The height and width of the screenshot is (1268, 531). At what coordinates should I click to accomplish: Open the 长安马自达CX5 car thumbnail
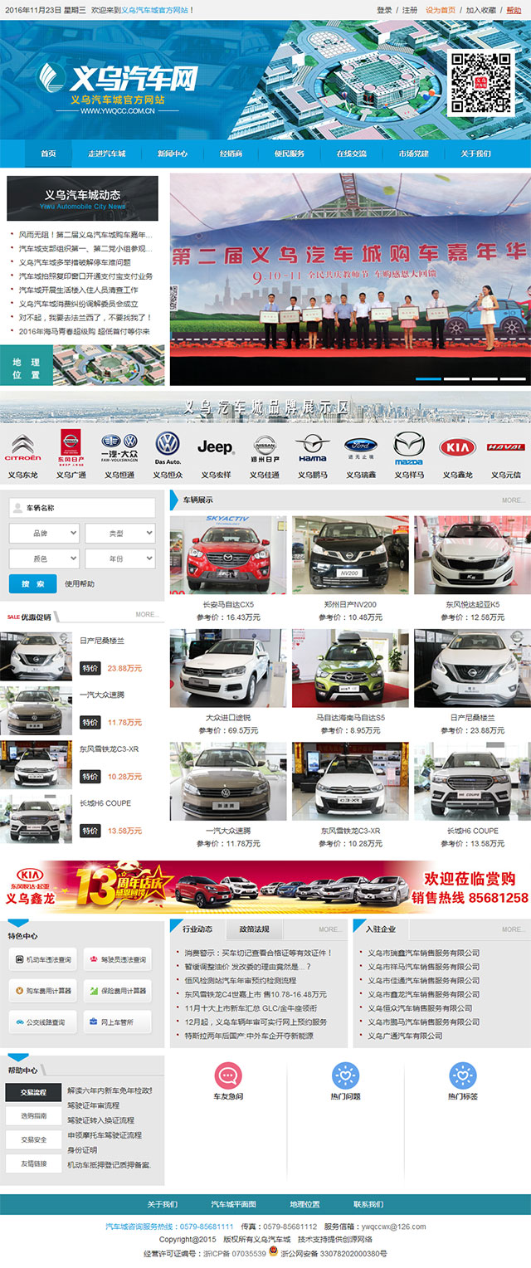click(x=228, y=554)
